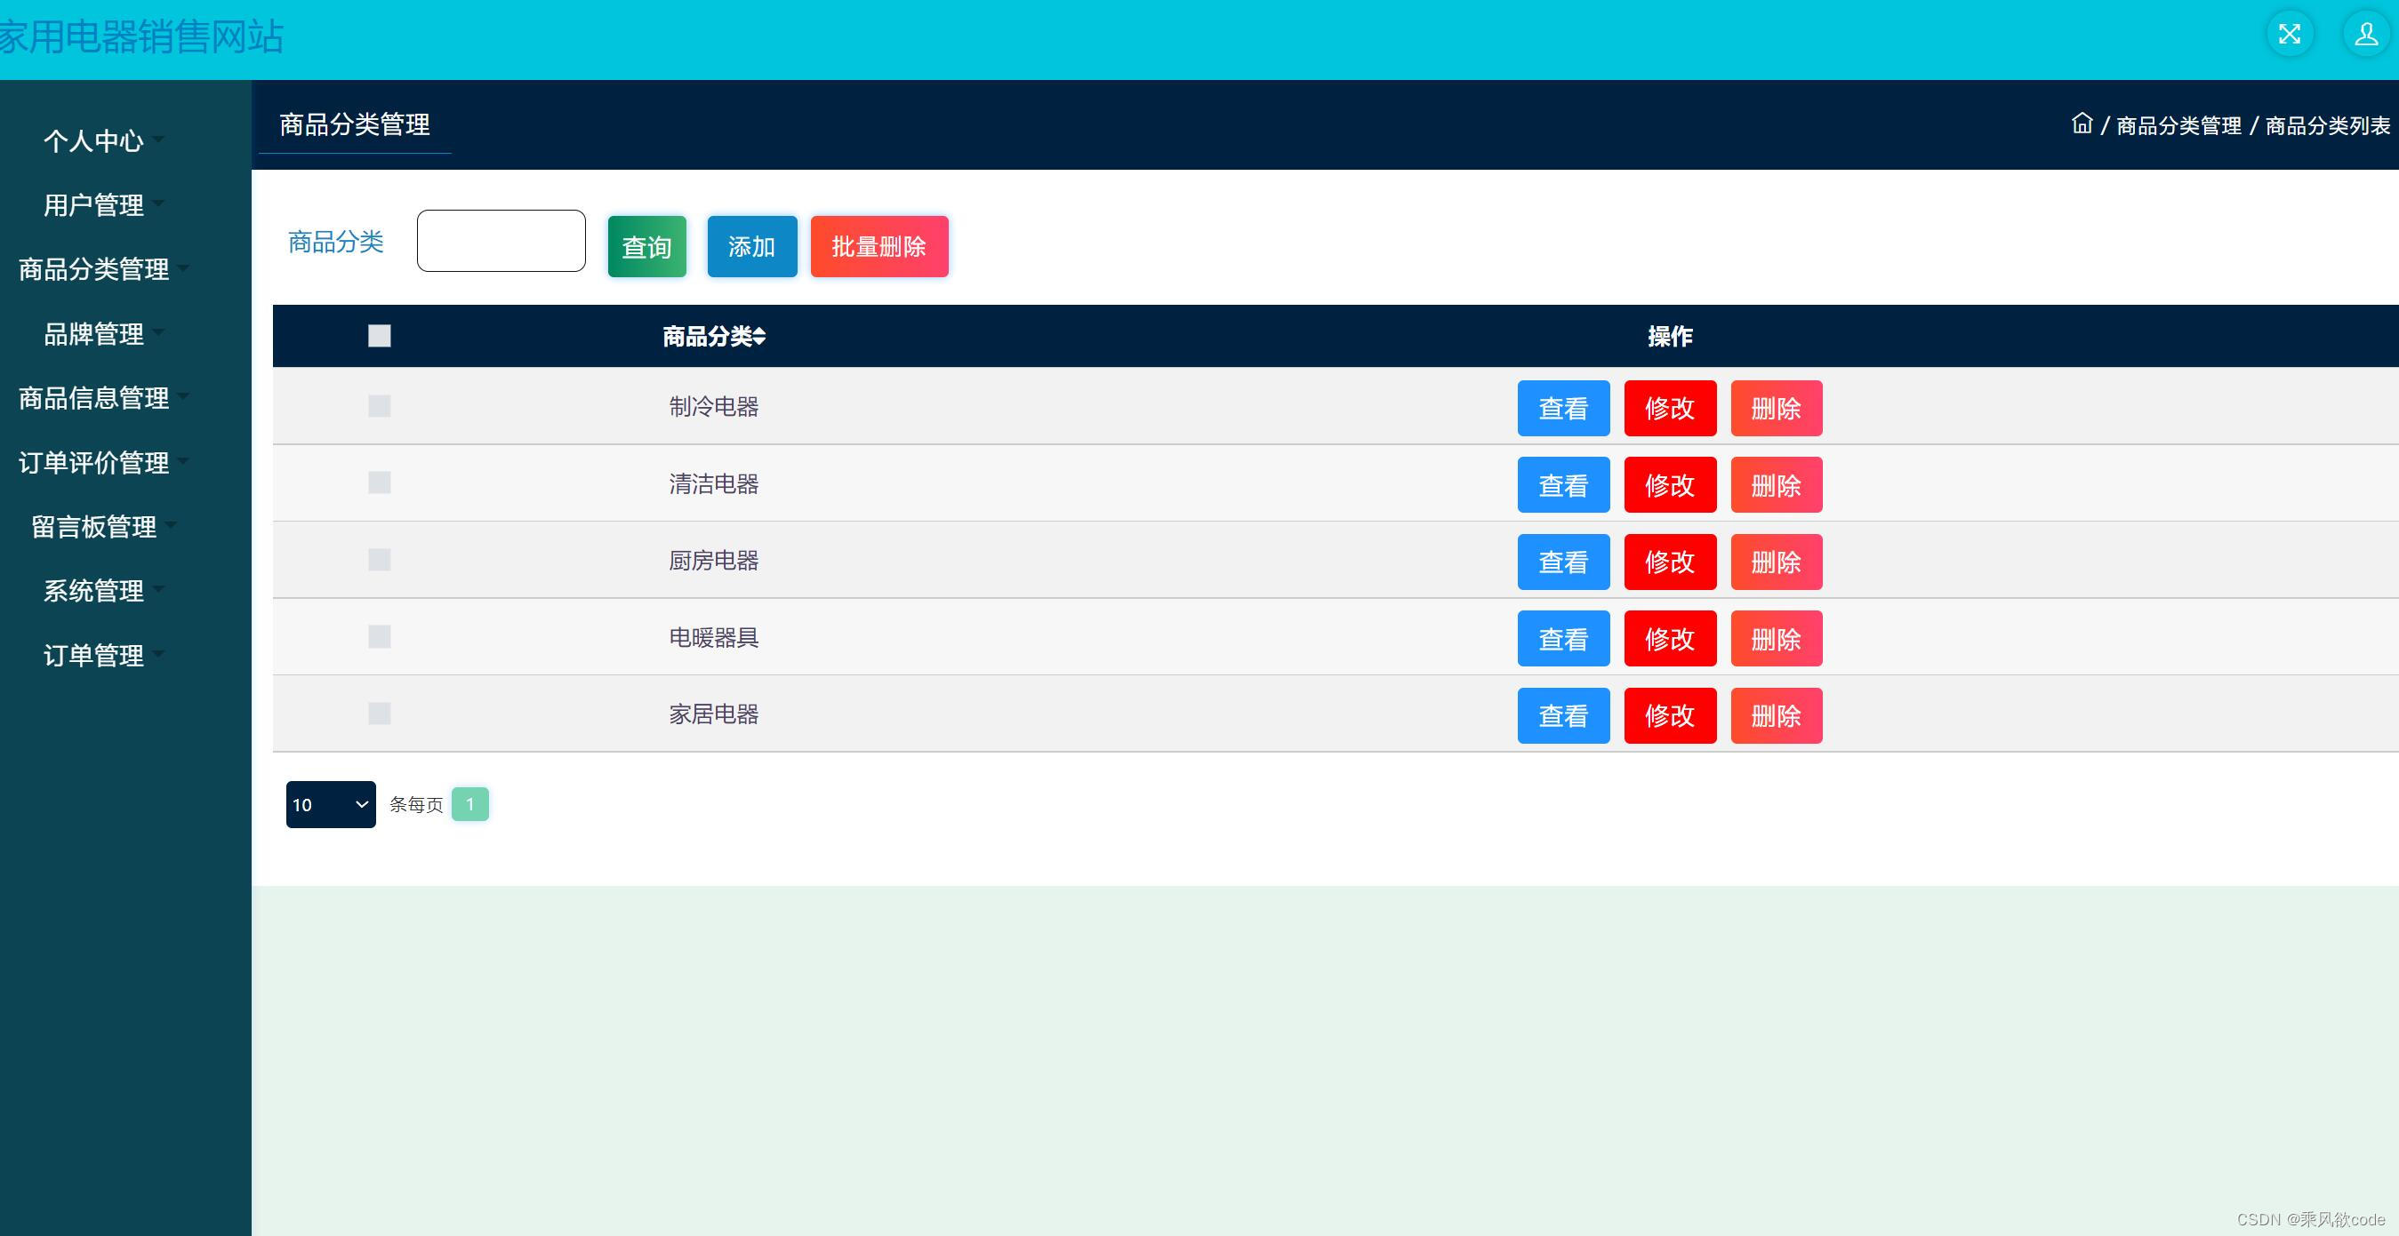2399x1236 pixels.
Task: Expand 商品信息管理 sidebar menu
Action: click(94, 398)
